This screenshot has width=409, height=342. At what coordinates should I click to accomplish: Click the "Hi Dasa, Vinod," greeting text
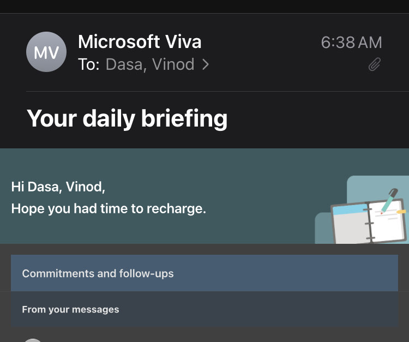click(58, 187)
